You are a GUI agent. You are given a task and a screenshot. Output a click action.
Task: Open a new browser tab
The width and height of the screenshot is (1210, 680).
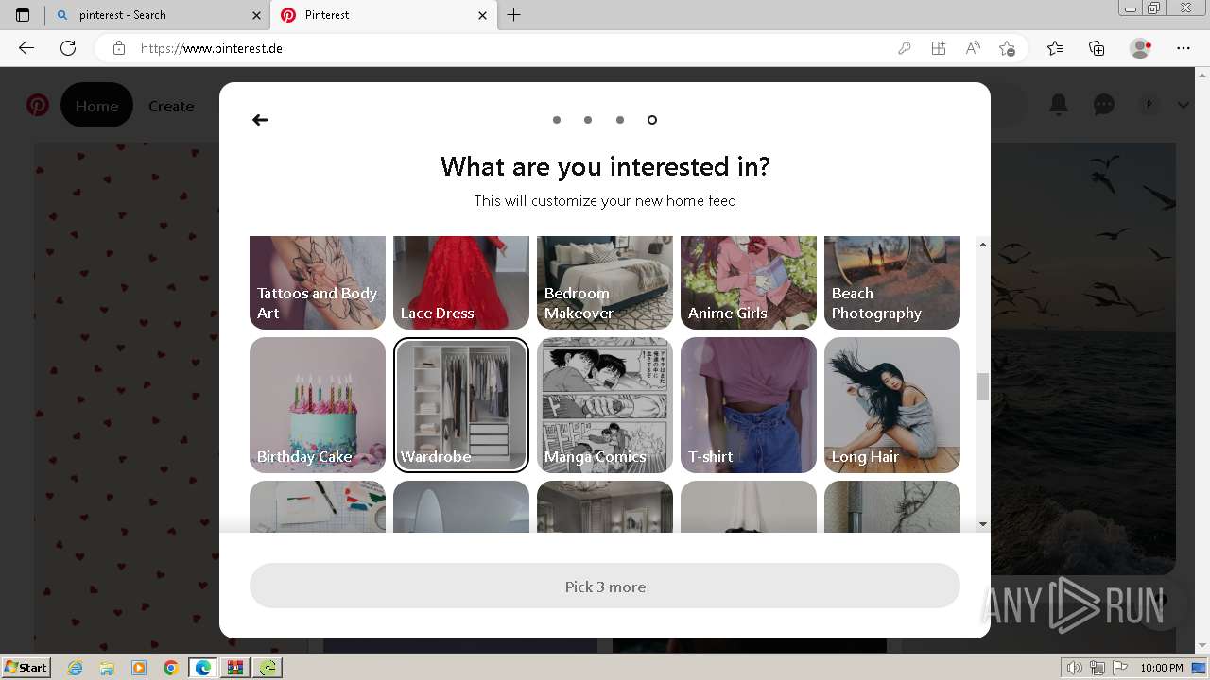(x=513, y=15)
